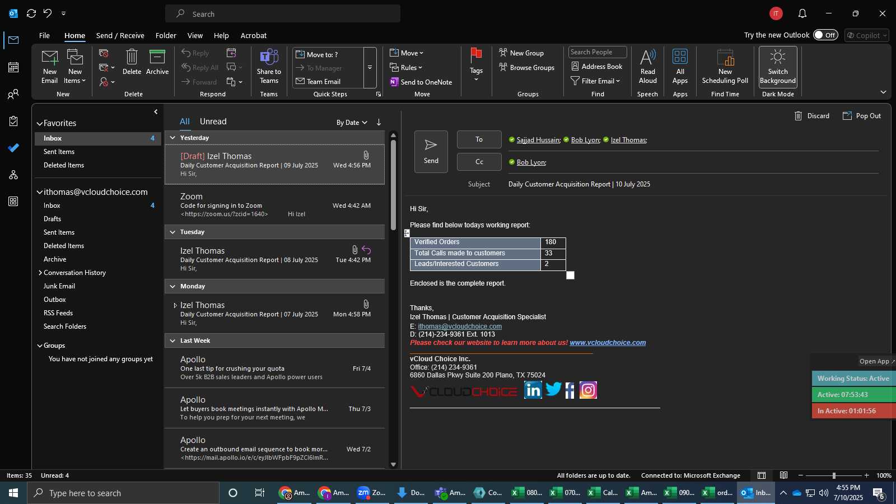Viewport: 896px width, 504px height.
Task: Click the ithomas@vcloudchoice.com signature email link
Action: click(460, 326)
